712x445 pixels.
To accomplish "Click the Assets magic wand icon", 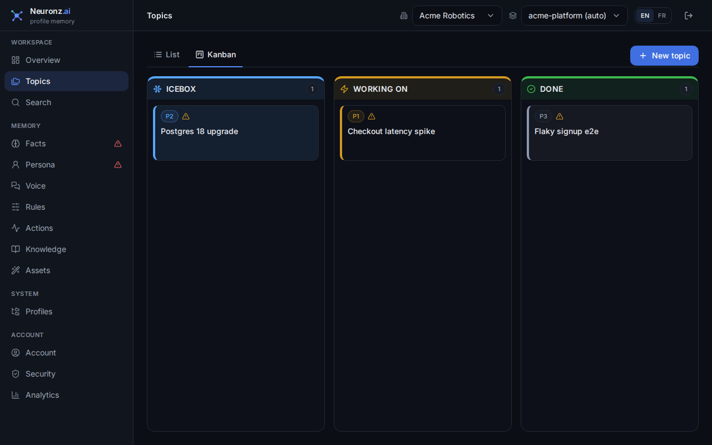I will [x=16, y=270].
